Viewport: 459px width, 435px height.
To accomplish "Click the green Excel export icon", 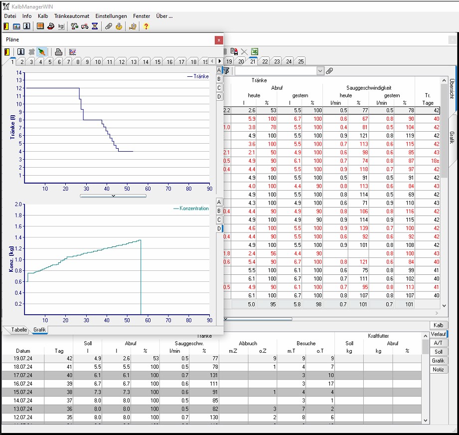I will point(254,51).
